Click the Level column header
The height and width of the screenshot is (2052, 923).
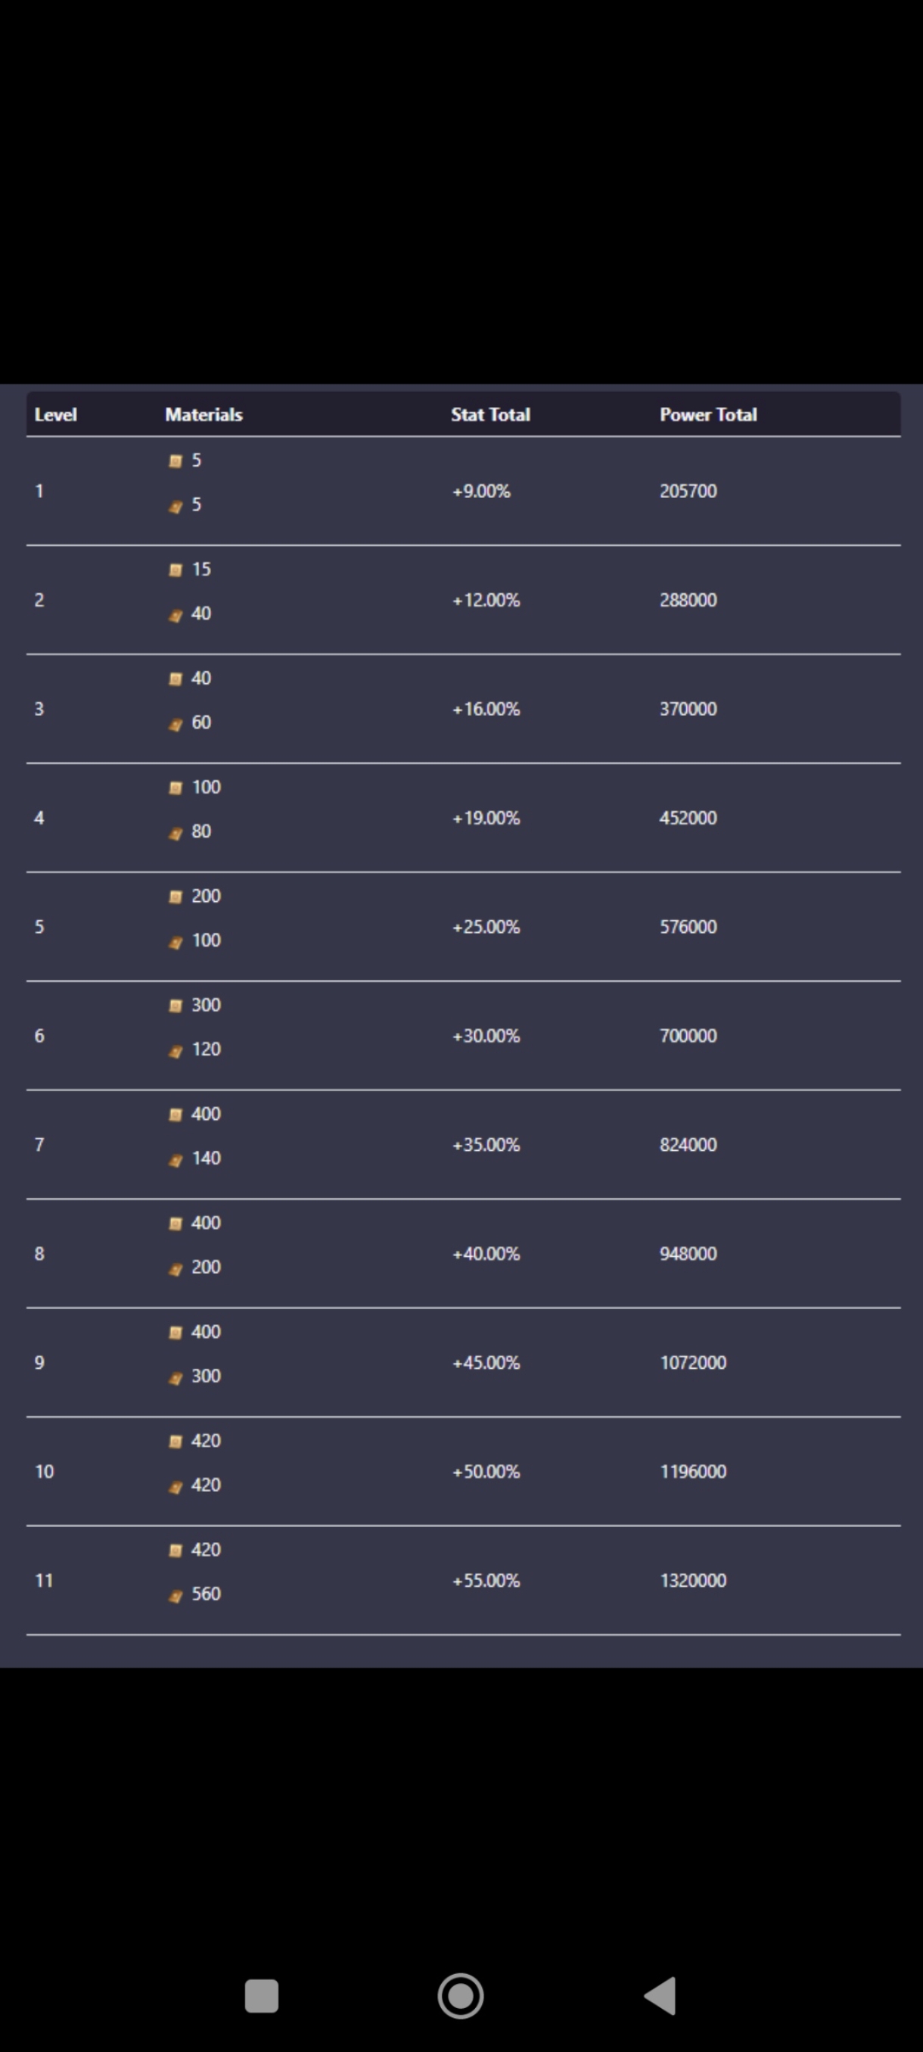[56, 414]
